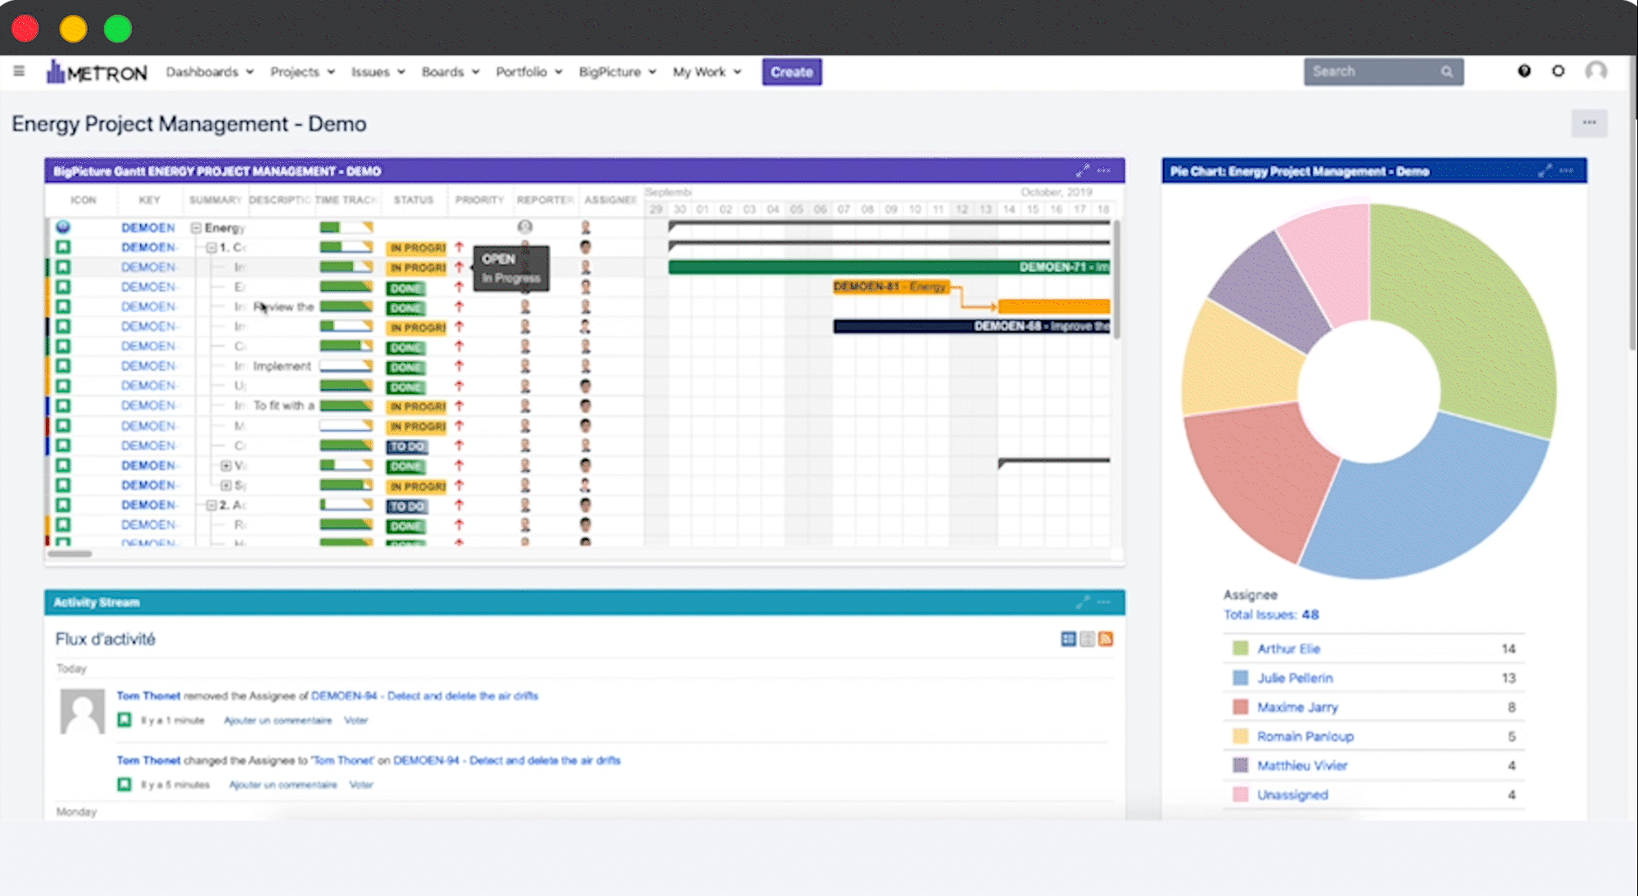Open the settings gear icon
Screen dimensions: 1638x896
(x=1559, y=71)
